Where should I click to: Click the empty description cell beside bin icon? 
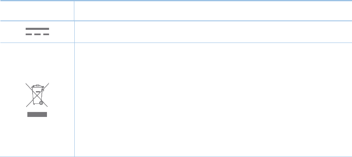[213, 99]
